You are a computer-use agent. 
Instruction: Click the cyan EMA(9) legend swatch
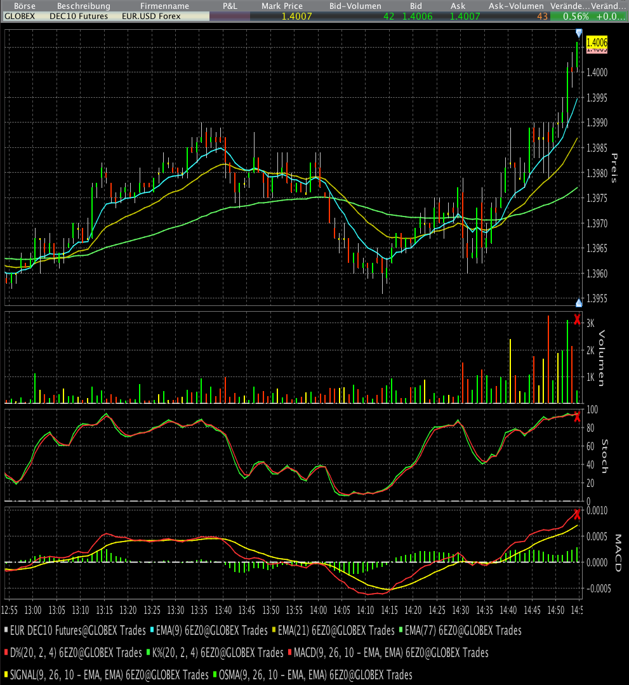click(x=152, y=630)
